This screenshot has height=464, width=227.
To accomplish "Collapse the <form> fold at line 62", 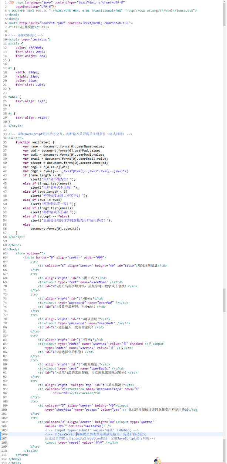I will point(7,253).
